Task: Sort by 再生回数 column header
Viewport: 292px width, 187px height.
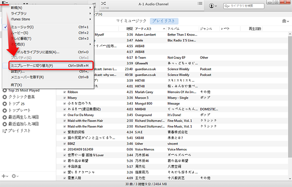Action: tap(255, 29)
